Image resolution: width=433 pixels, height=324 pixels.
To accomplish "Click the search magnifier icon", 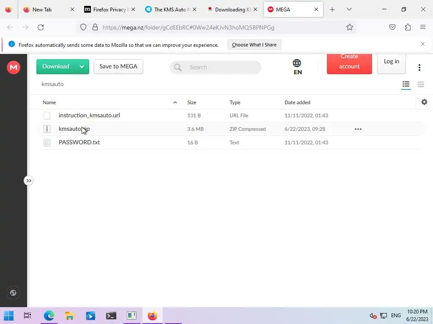I will coord(178,67).
